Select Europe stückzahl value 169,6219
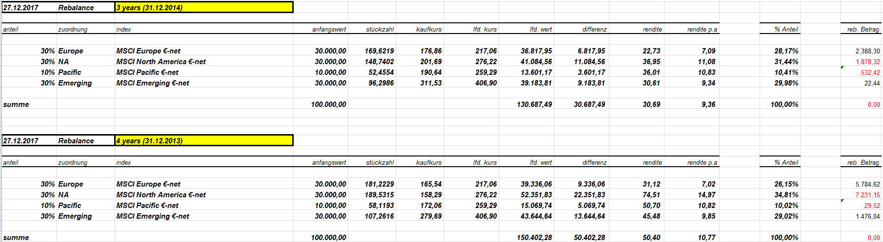 coord(379,51)
